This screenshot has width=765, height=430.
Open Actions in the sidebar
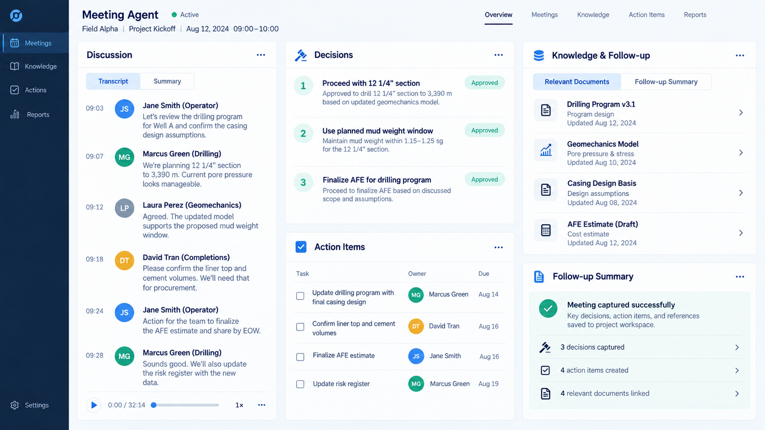click(35, 90)
